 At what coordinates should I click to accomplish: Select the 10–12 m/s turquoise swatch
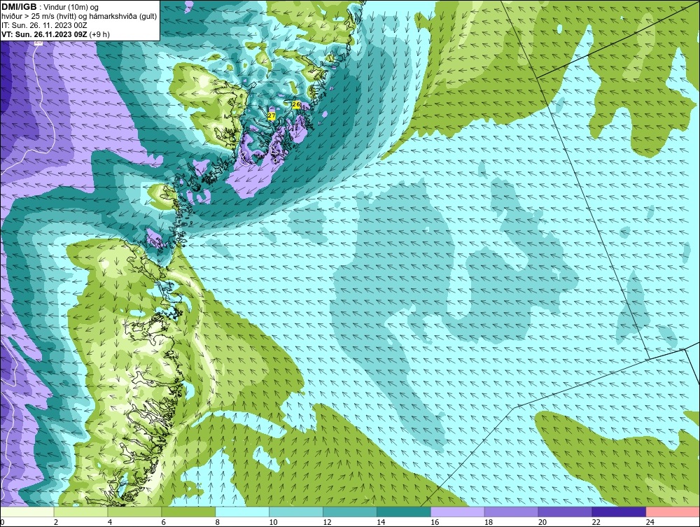pos(296,512)
